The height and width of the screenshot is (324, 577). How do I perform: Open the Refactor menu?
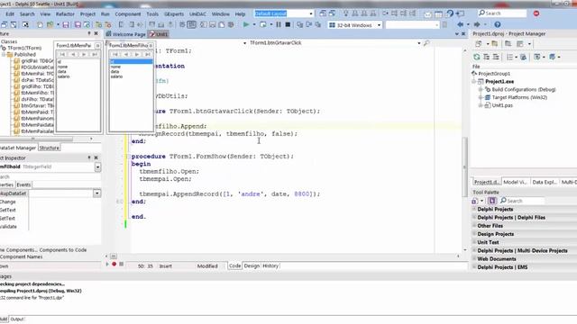(x=65, y=14)
